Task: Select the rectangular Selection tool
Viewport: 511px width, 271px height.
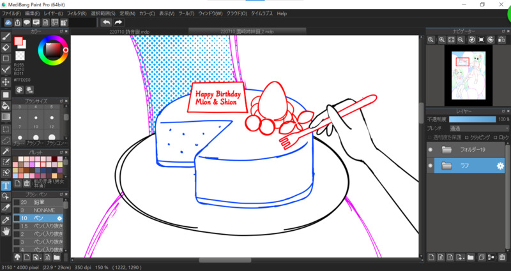Action: [6, 129]
